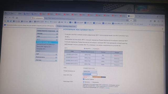Click the SSID name input field

90,68
